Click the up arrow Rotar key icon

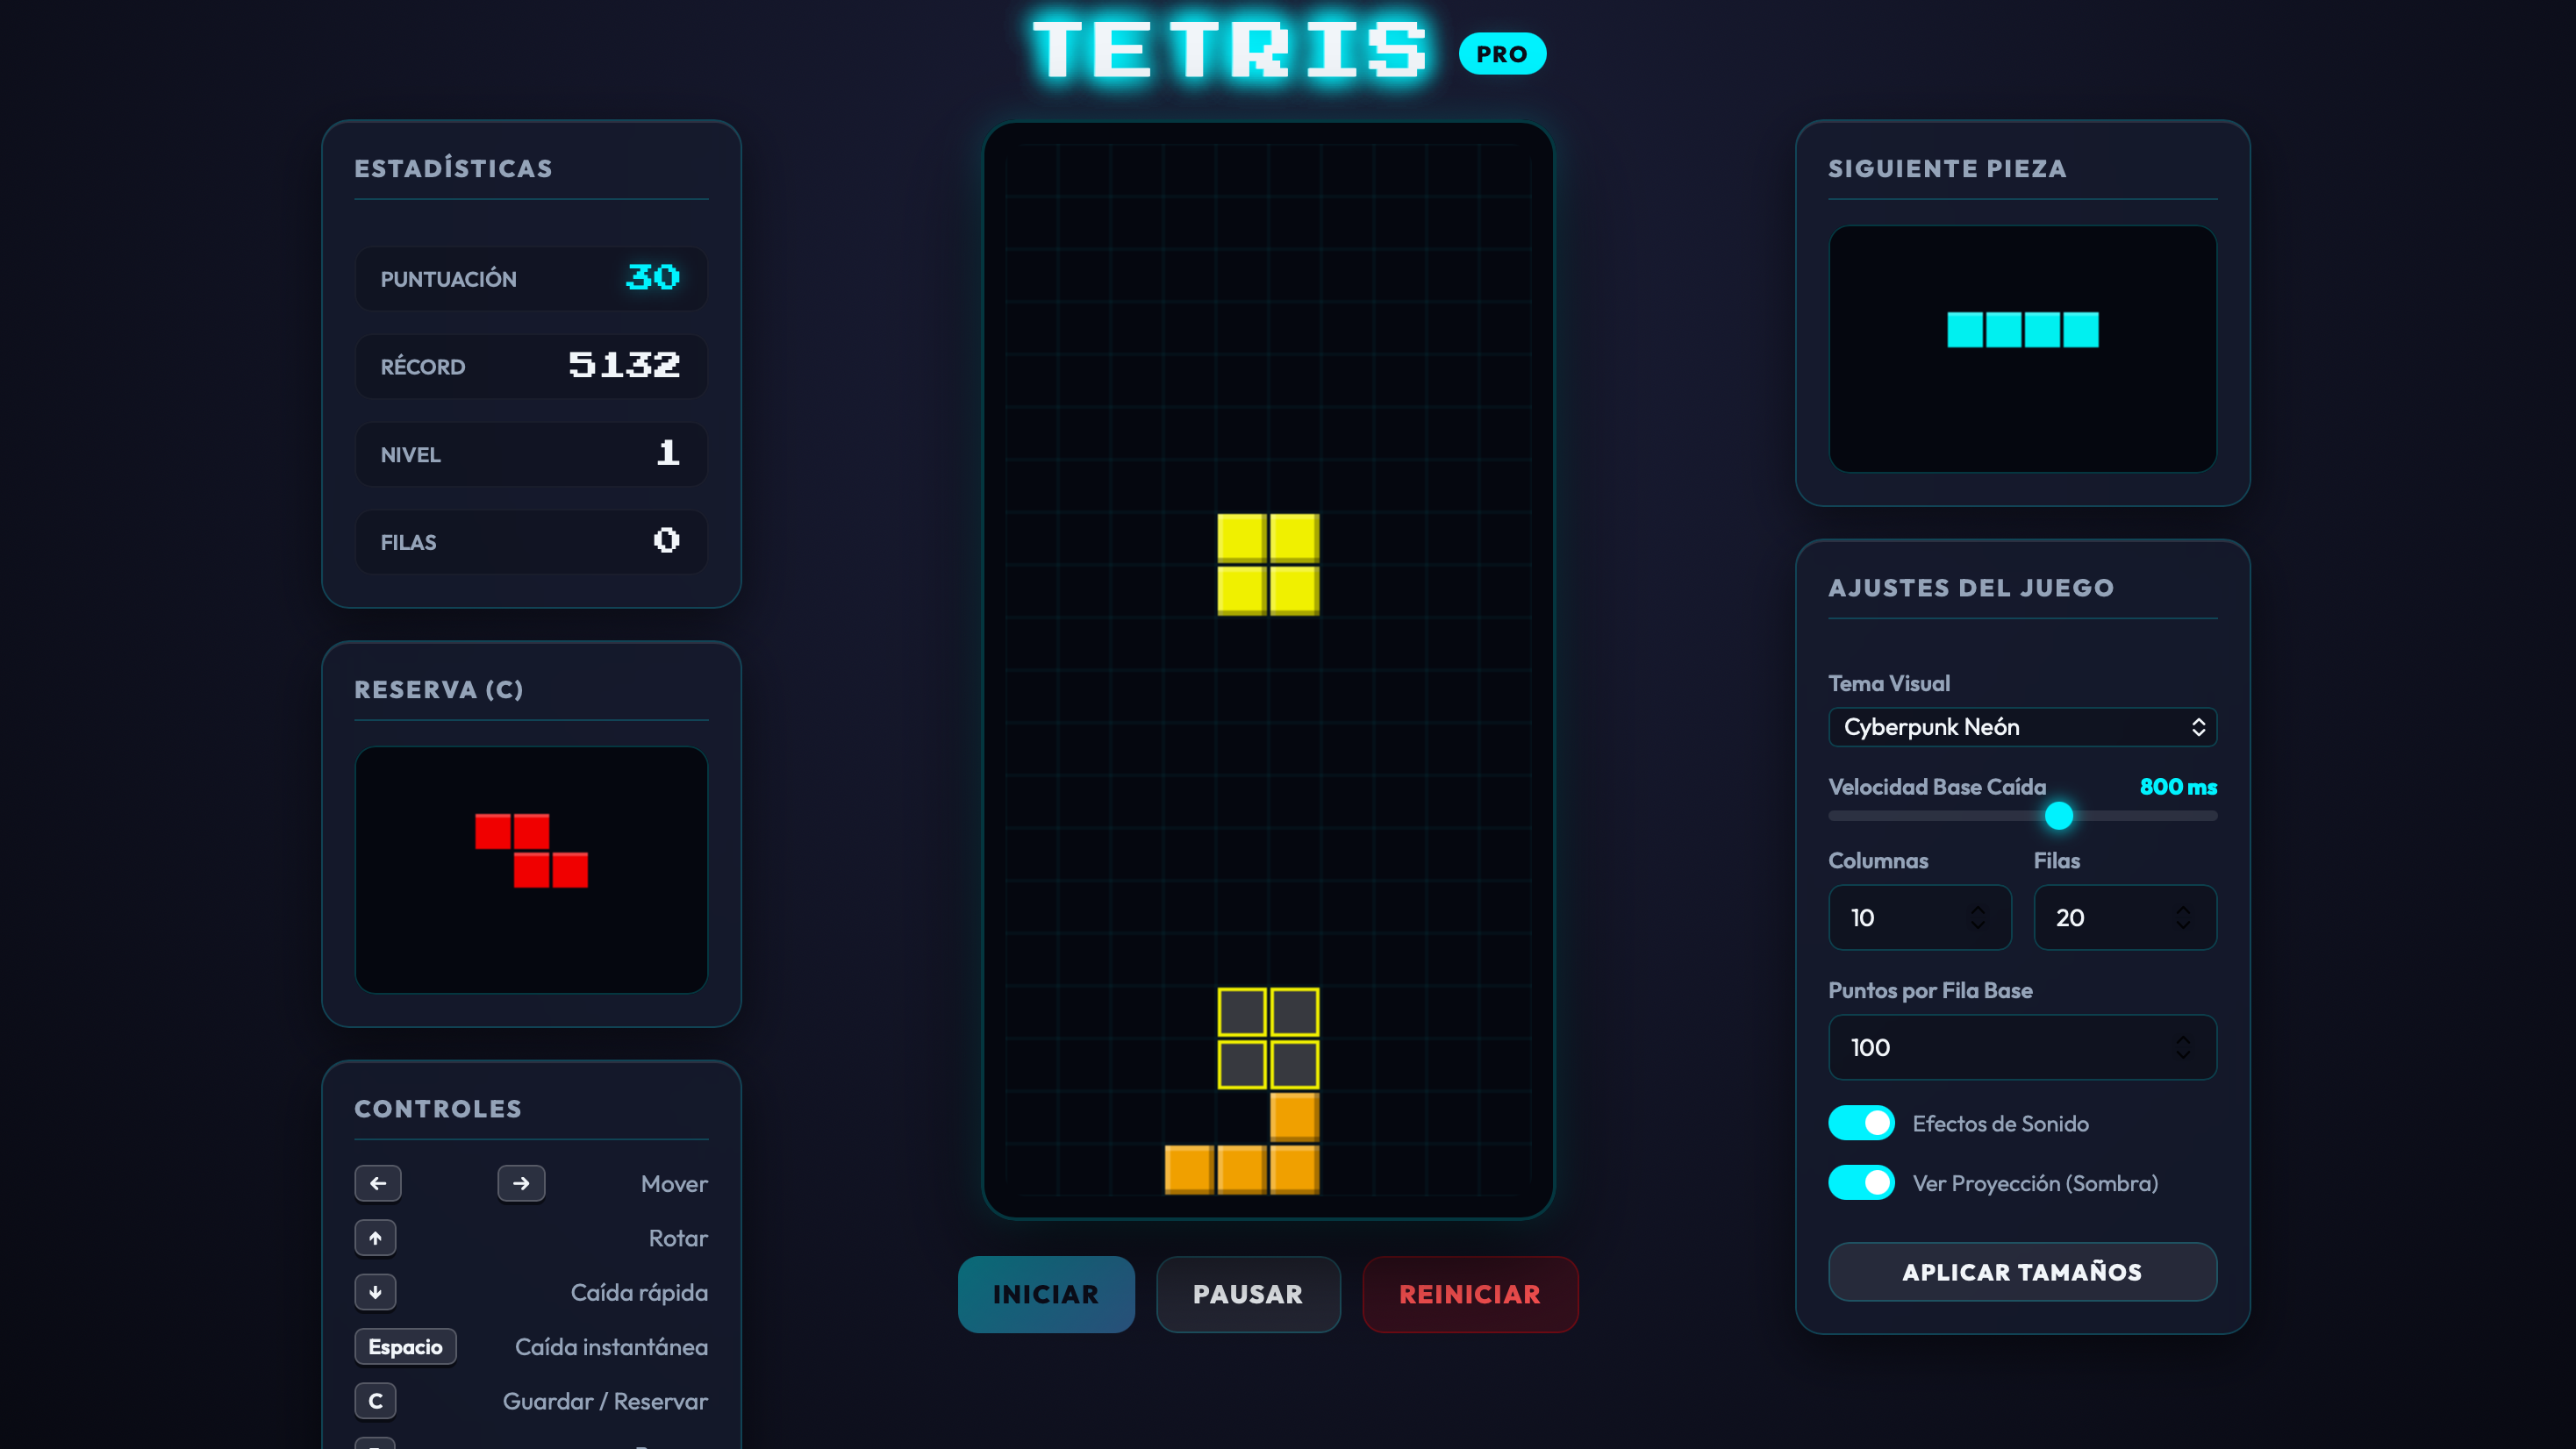(x=375, y=1238)
